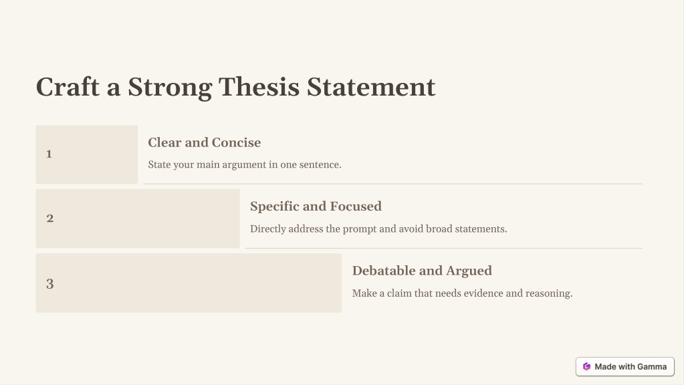Open the Made with Gamma badge
The height and width of the screenshot is (385, 684).
point(625,367)
